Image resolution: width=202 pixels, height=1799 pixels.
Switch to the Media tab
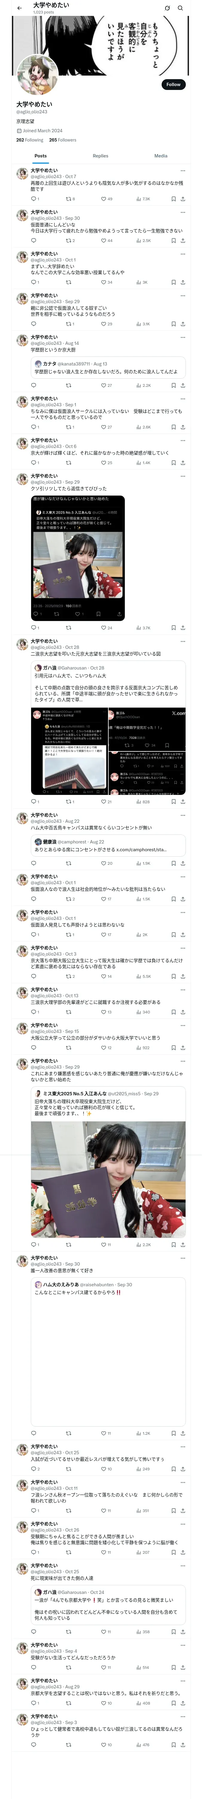pos(161,156)
